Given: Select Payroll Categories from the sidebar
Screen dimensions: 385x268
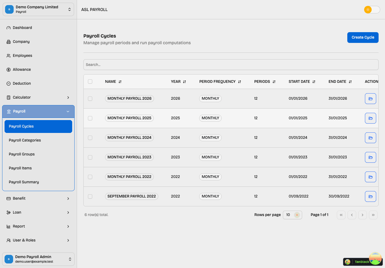Looking at the screenshot, I should 25,140.
